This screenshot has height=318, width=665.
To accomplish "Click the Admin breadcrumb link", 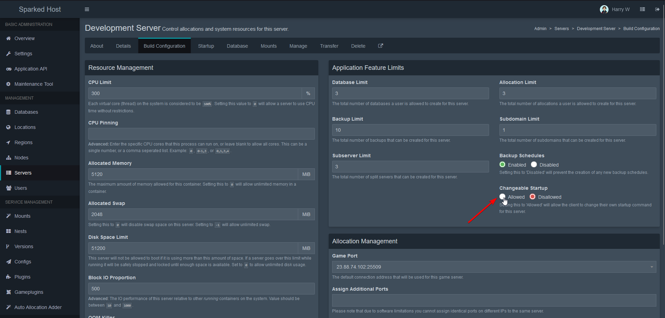I will [540, 28].
